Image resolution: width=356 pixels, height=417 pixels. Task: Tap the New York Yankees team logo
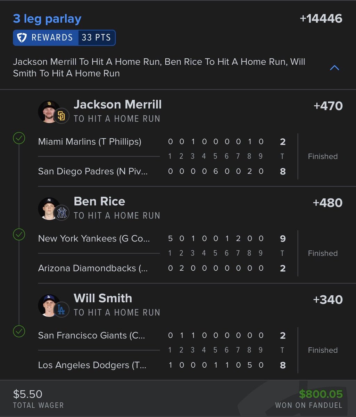tap(61, 213)
